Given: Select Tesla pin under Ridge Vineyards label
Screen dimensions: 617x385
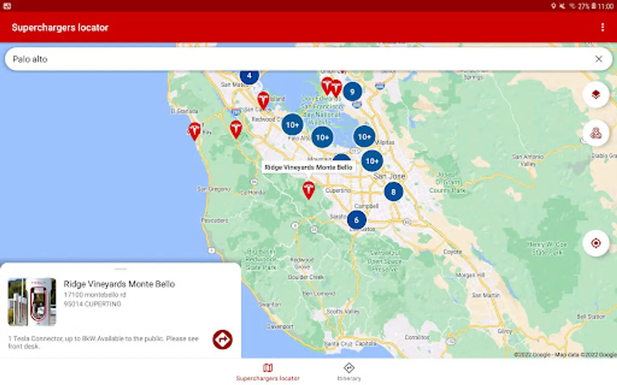Looking at the screenshot, I should click(x=308, y=190).
